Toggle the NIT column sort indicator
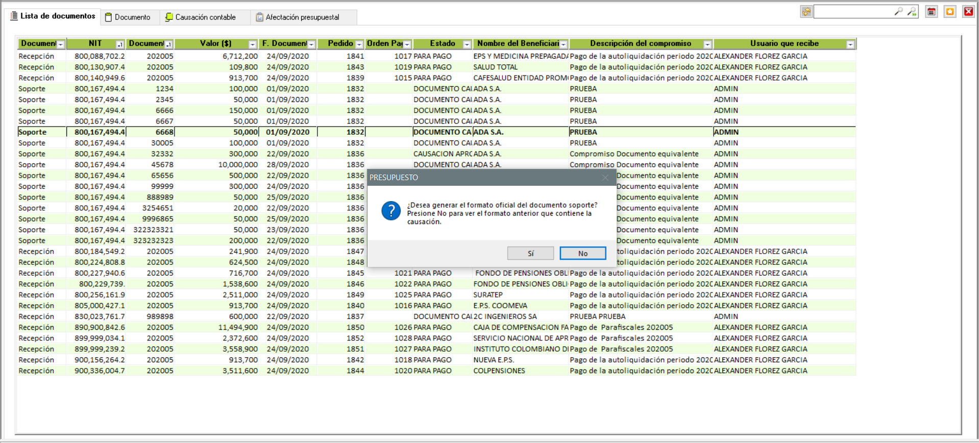 (x=119, y=44)
